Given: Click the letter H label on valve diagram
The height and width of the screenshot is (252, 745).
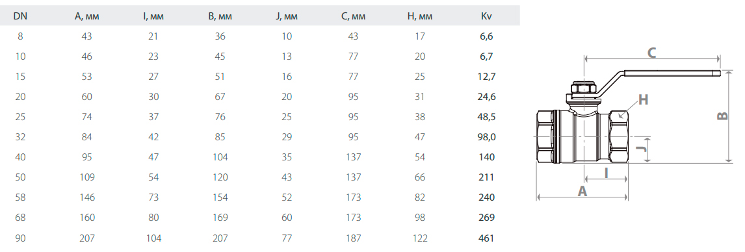Looking at the screenshot, I should click(643, 99).
